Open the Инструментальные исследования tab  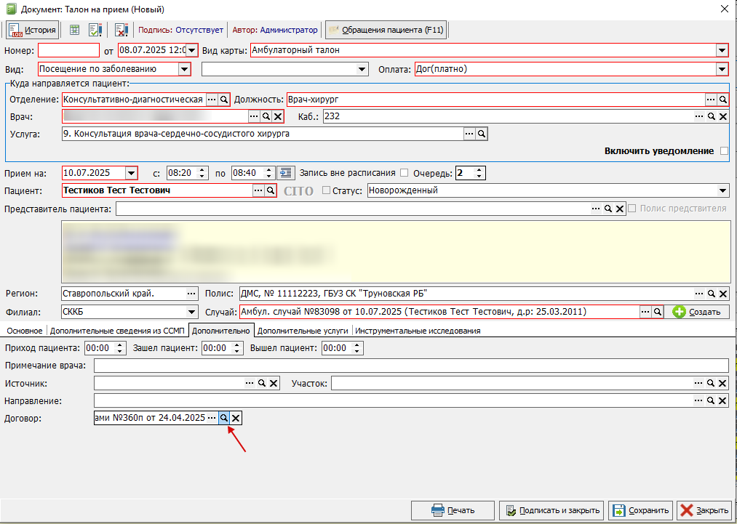click(x=418, y=331)
